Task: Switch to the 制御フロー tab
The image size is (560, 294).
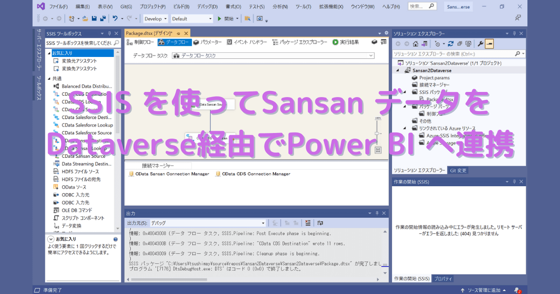Action: tap(140, 42)
